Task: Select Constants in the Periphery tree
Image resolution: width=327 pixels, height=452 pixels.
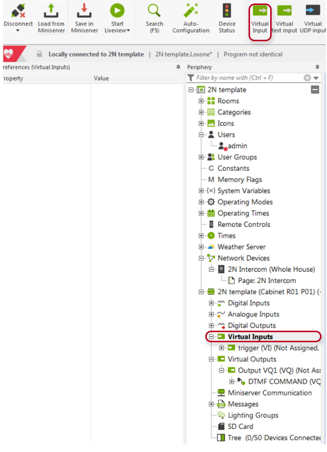Action: click(x=233, y=168)
